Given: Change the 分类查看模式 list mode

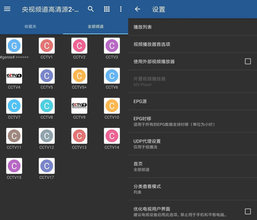Looking at the screenshot, I should click(x=192, y=189).
